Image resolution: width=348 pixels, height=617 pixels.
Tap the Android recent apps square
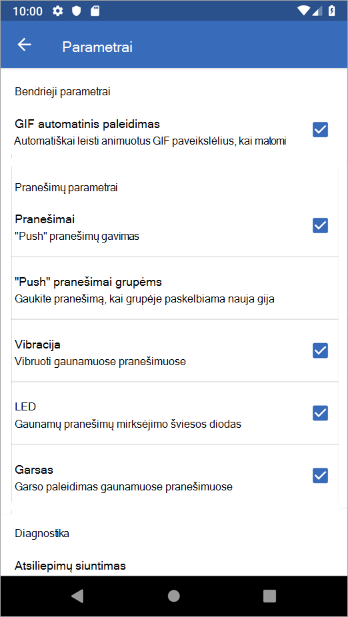pyautogui.click(x=269, y=596)
